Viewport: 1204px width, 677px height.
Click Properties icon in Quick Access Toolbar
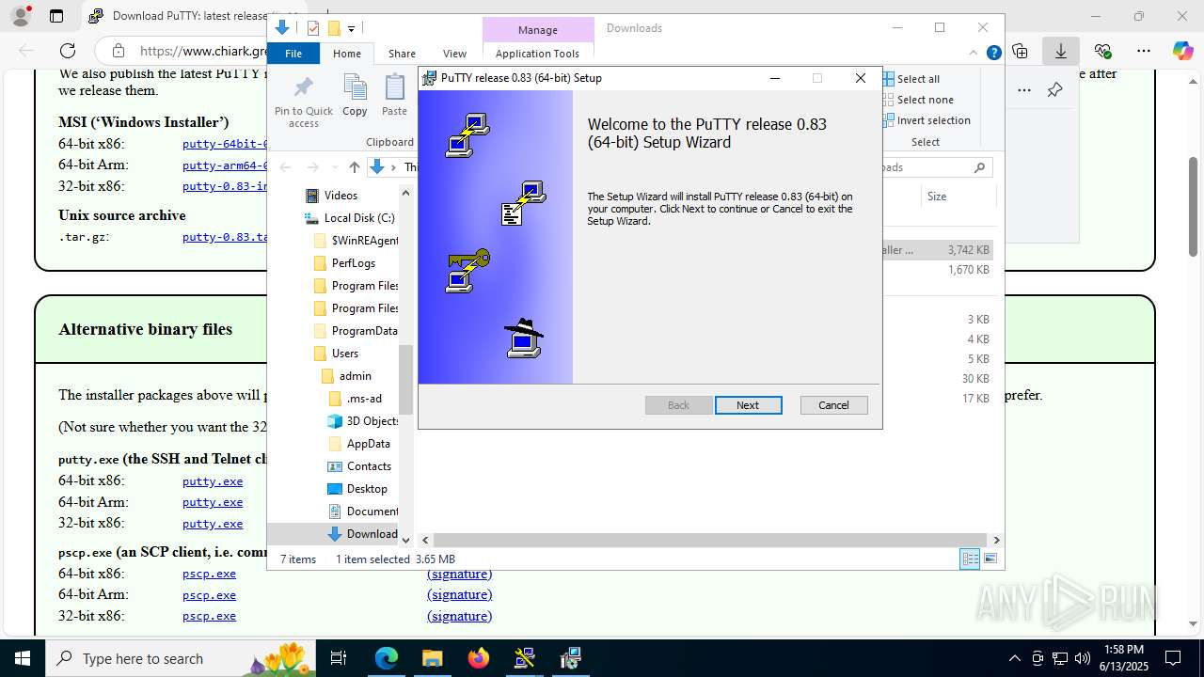(313, 28)
